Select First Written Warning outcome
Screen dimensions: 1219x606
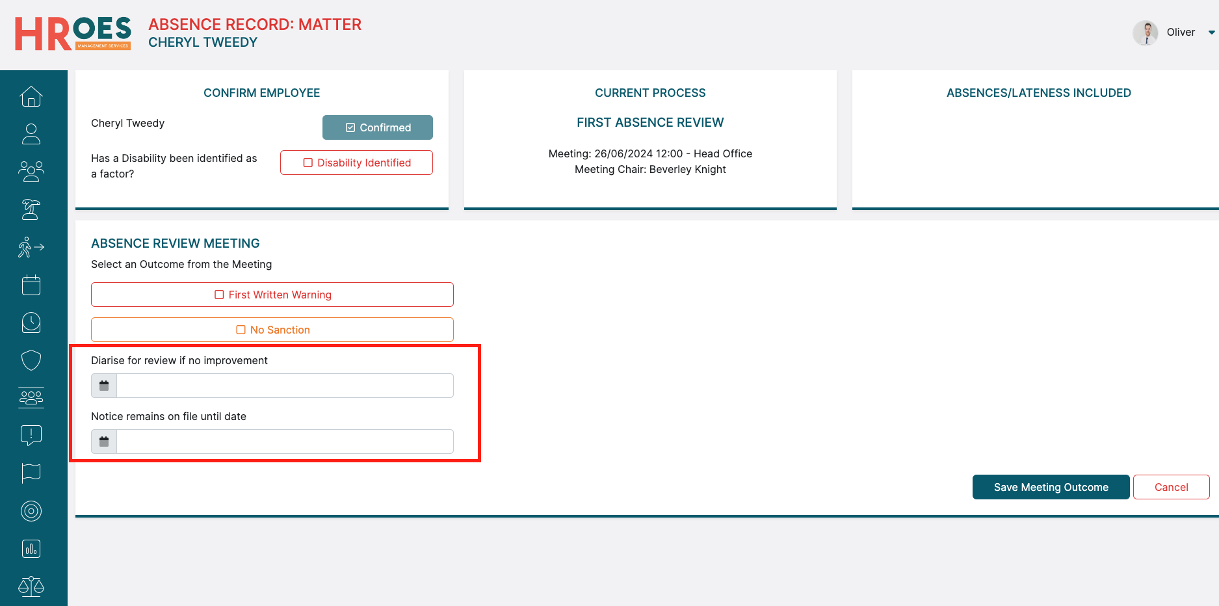[x=272, y=295]
